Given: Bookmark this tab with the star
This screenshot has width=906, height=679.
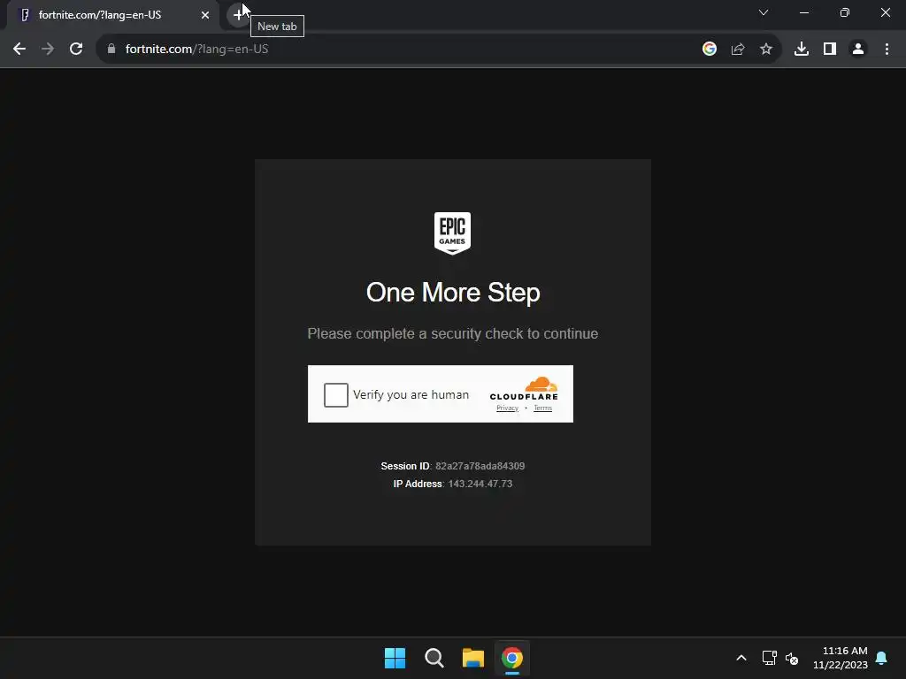Looking at the screenshot, I should (x=766, y=50).
